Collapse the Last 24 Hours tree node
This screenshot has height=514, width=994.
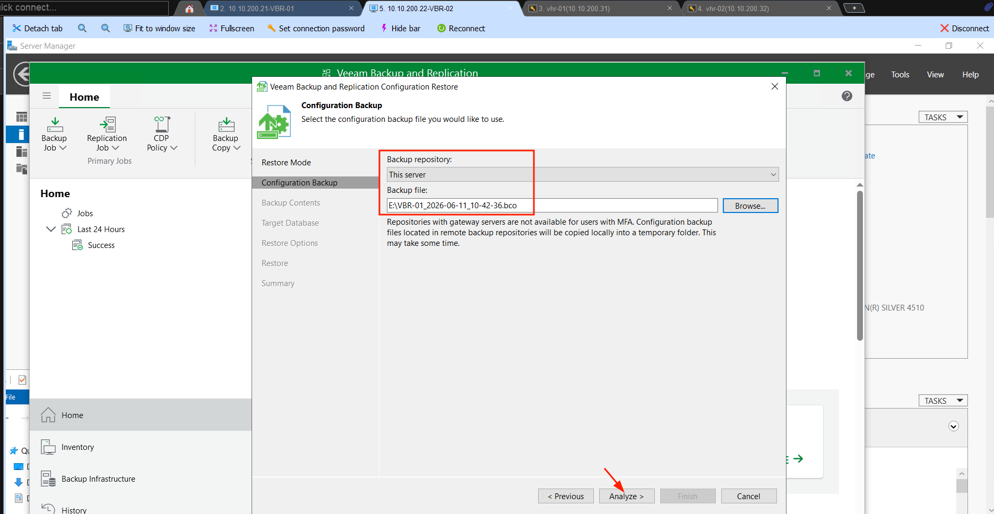pyautogui.click(x=51, y=229)
